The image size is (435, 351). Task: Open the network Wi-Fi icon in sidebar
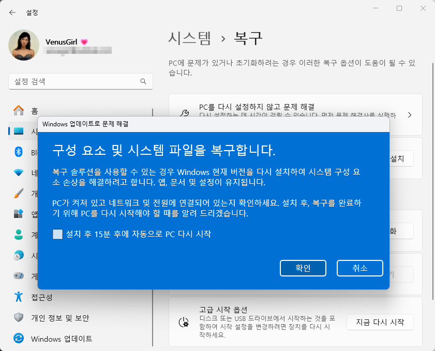tap(19, 172)
